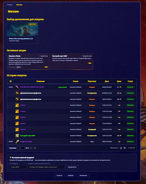Screen dimensions: 146x184
Task: Focus the comment field about why the item is needed
Action: [46, 167]
